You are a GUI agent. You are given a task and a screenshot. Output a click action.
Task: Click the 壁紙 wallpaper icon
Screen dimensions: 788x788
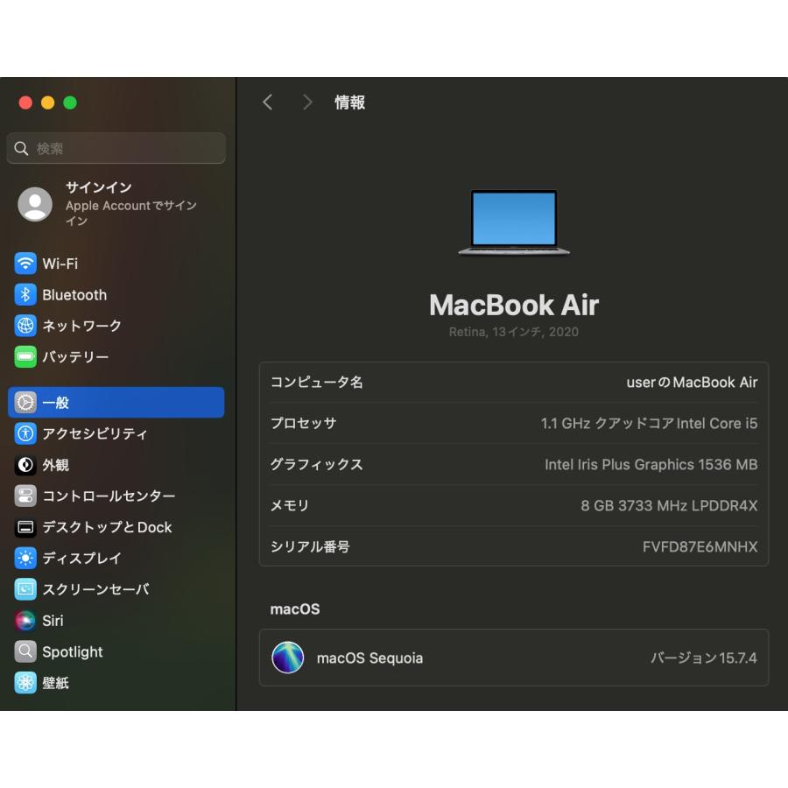[x=25, y=683]
